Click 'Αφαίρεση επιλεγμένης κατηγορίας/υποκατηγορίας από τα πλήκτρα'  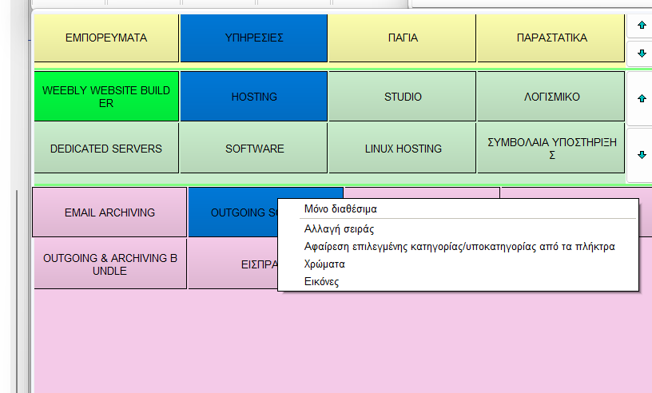point(459,247)
